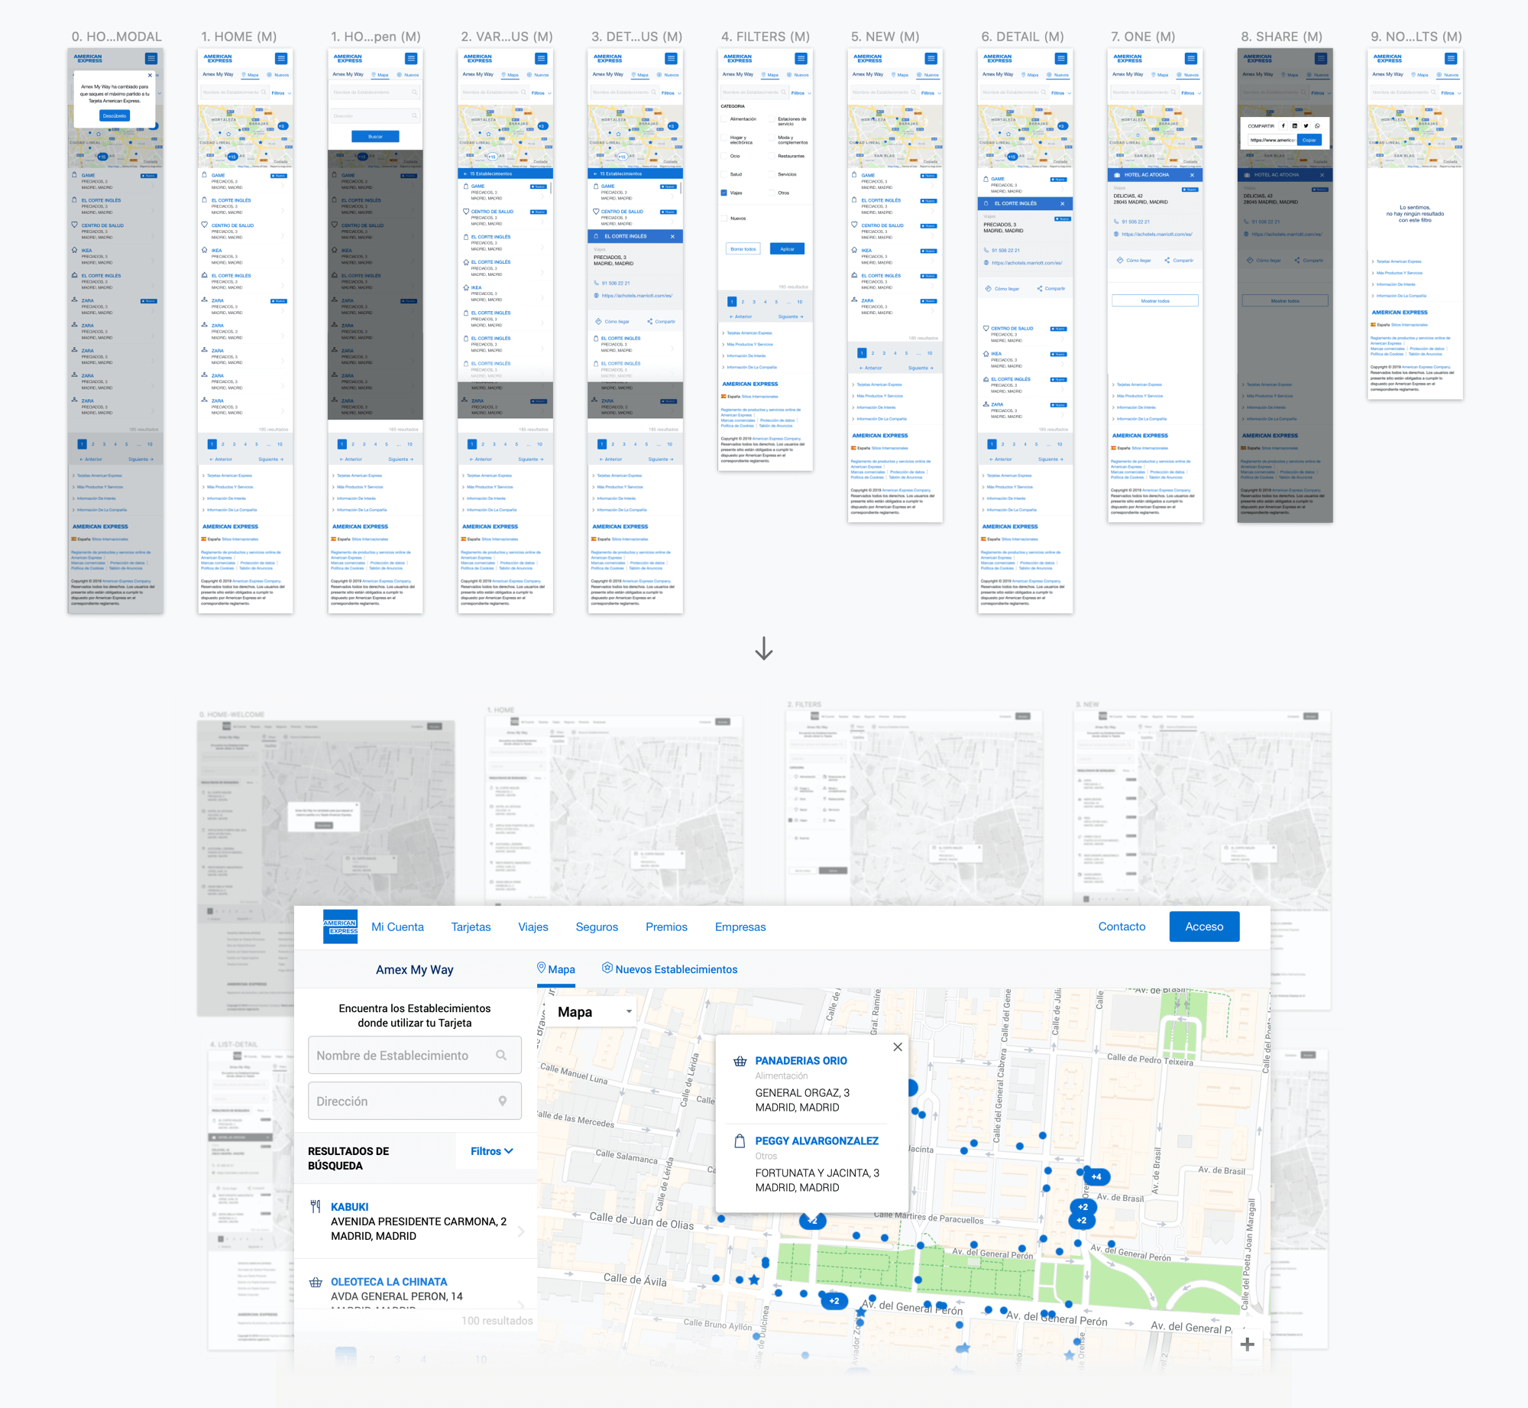Click fork and knife icon beside KABUKI

(x=316, y=1206)
